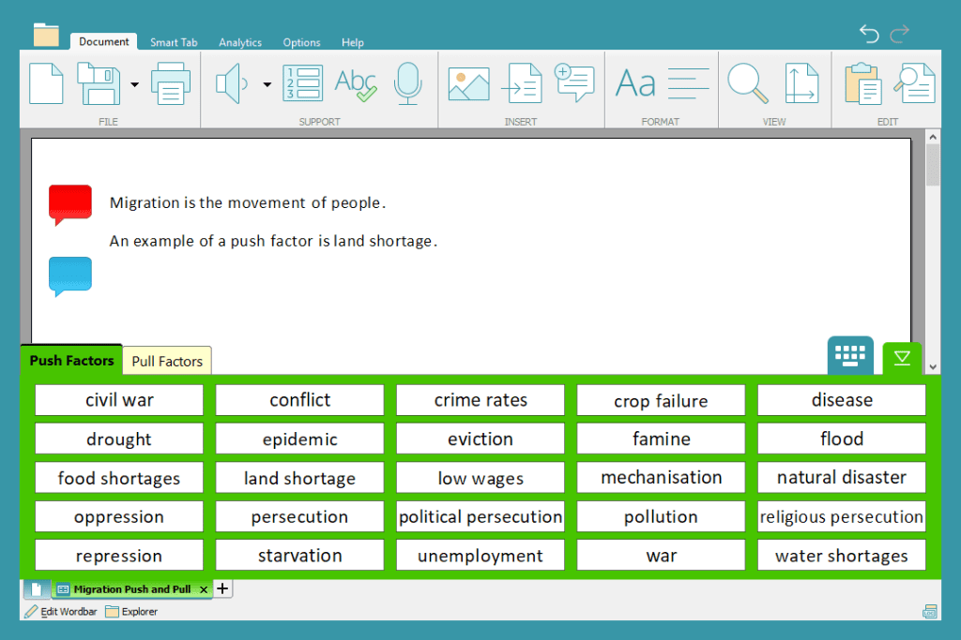This screenshot has height=640, width=961.
Task: Insert a file into the document
Action: (522, 83)
